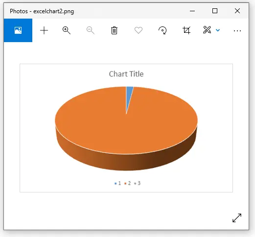Enter full screen with diagonal arrows
The width and height of the screenshot is (255, 237).
point(237,218)
